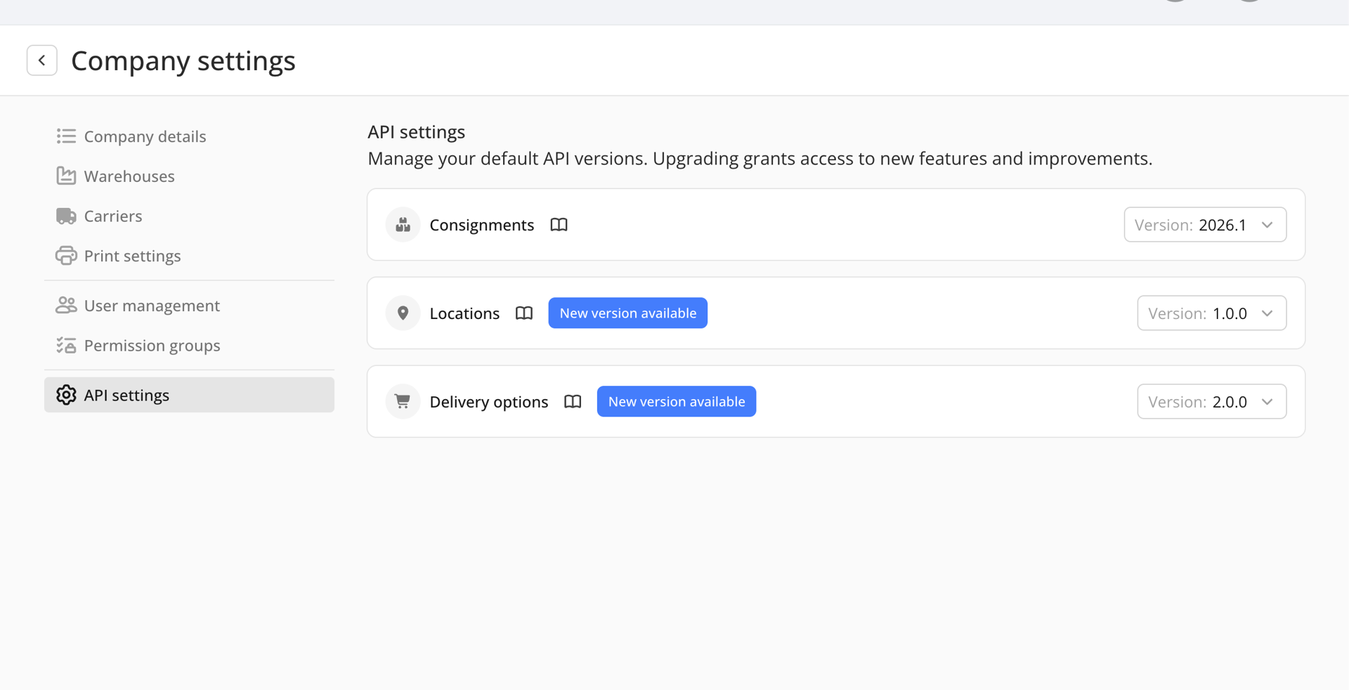Open the Warehouses settings section
The height and width of the screenshot is (690, 1349).
189,176
